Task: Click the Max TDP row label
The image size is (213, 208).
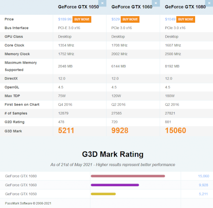Action: point(12,96)
